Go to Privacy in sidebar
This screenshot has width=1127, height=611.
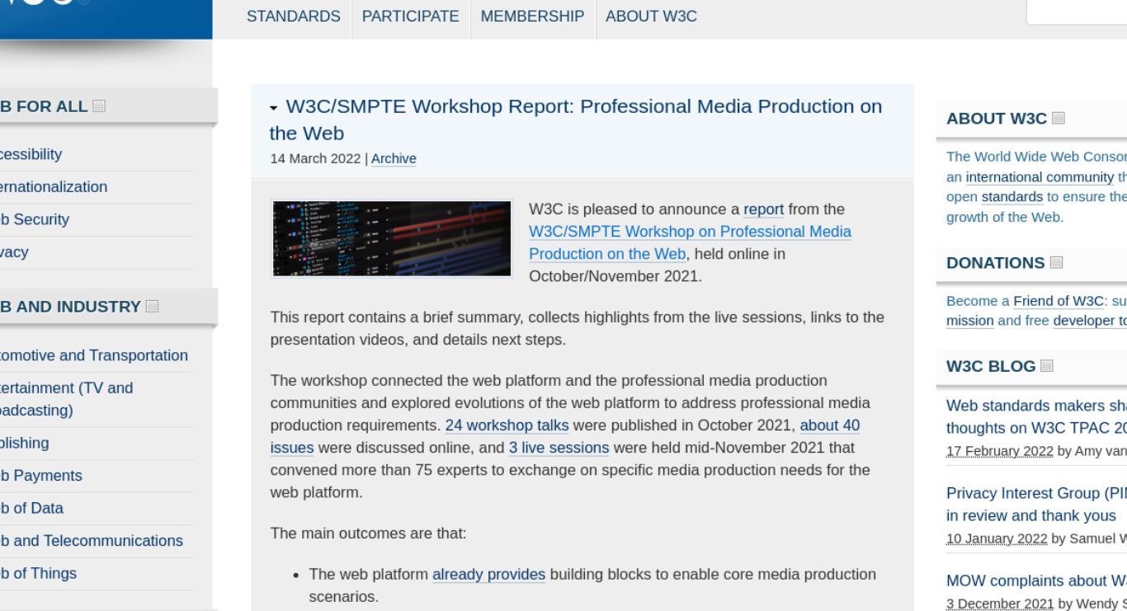pyautogui.click(x=14, y=252)
